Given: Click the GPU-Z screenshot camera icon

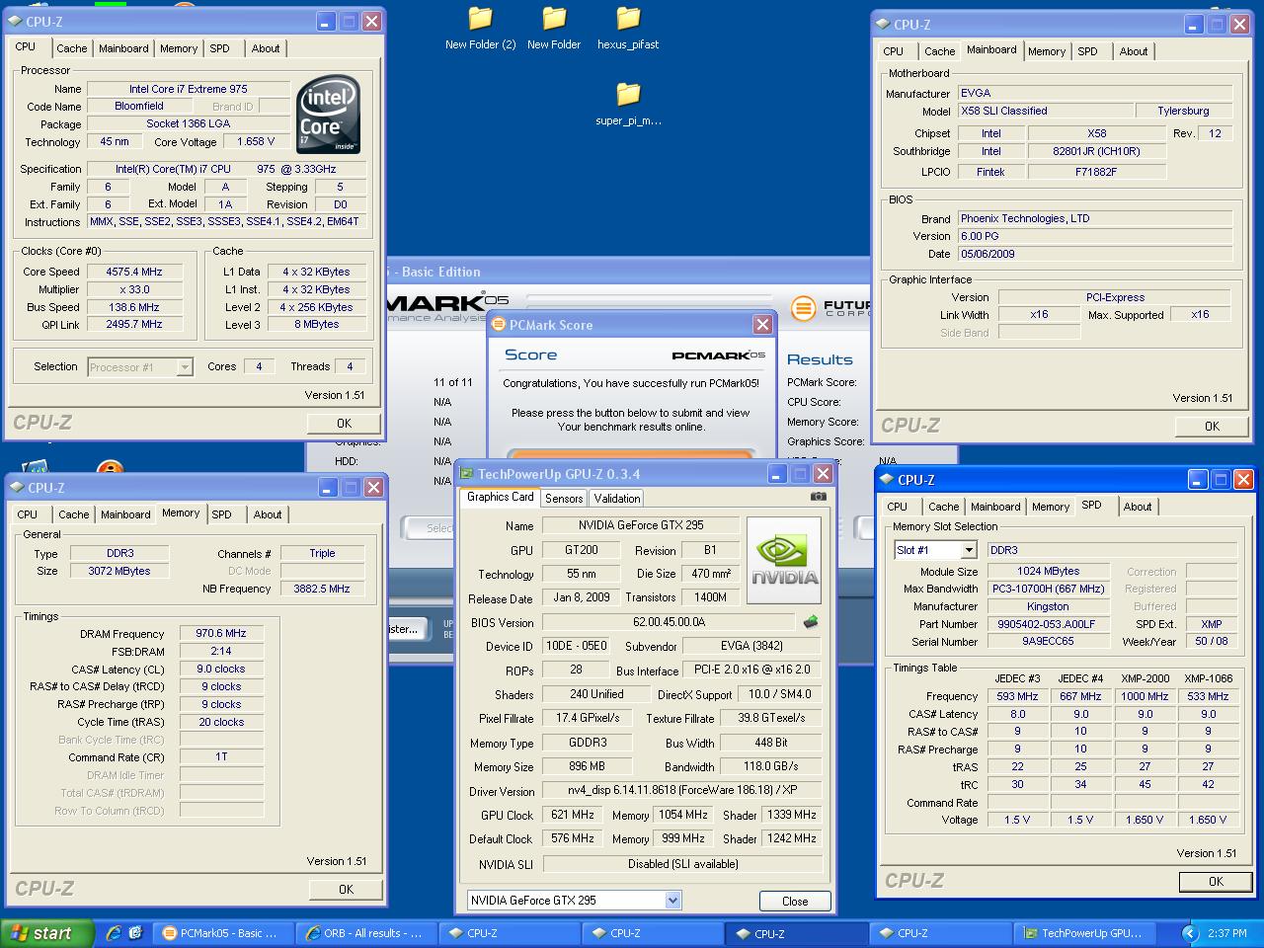Looking at the screenshot, I should click(x=818, y=497).
